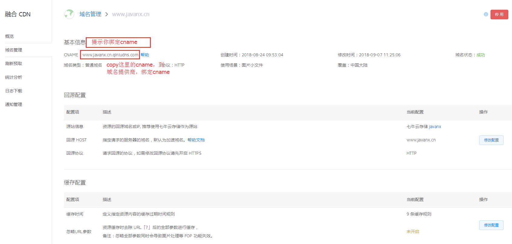Click the red 停用 button
Viewport: 512px width, 244px height.
click(x=499, y=15)
